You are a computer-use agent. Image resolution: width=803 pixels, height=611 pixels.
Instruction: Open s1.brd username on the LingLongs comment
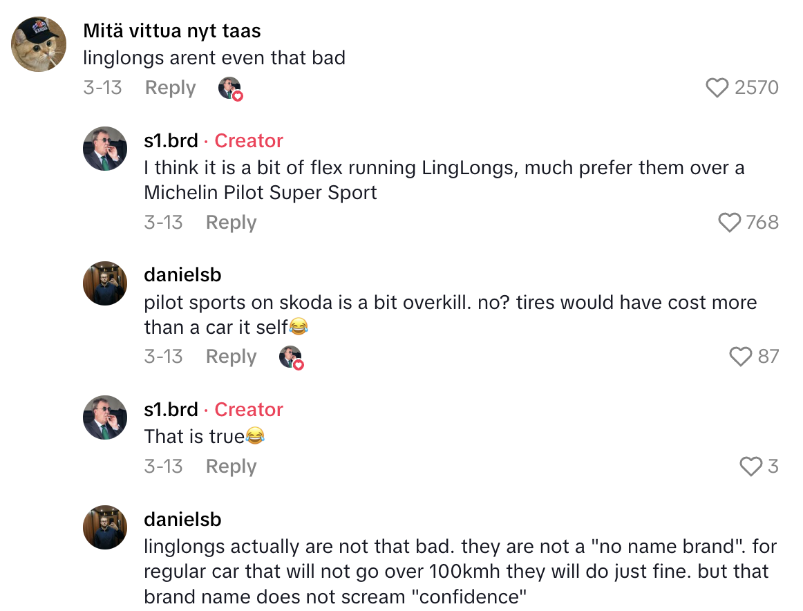pyautogui.click(x=171, y=141)
